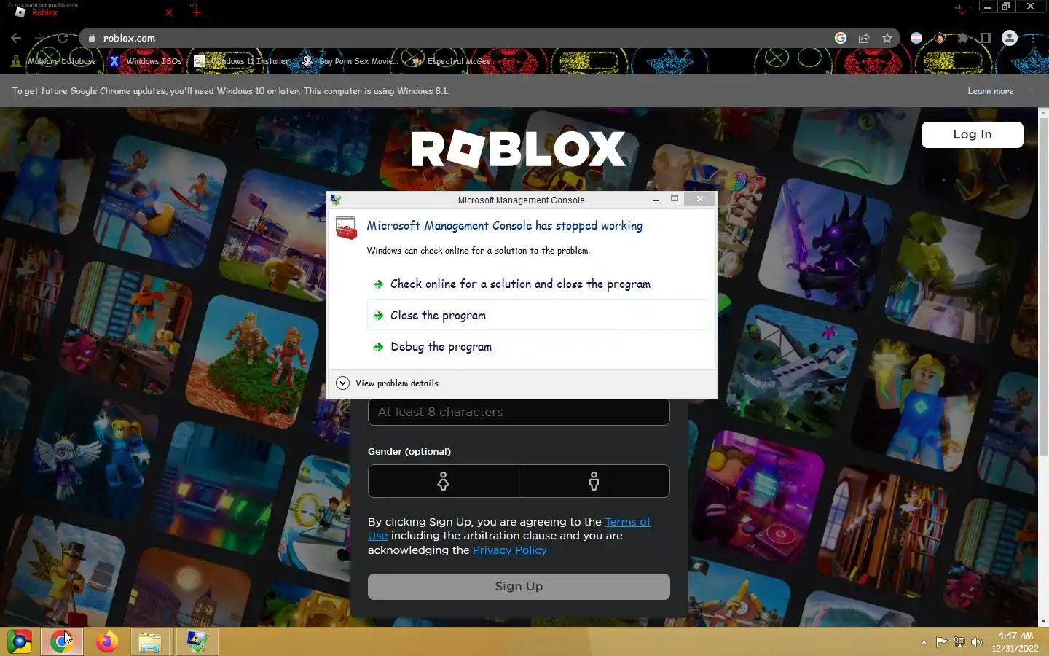Open the Extensions puzzle icon
The height and width of the screenshot is (656, 1049).
pos(963,38)
